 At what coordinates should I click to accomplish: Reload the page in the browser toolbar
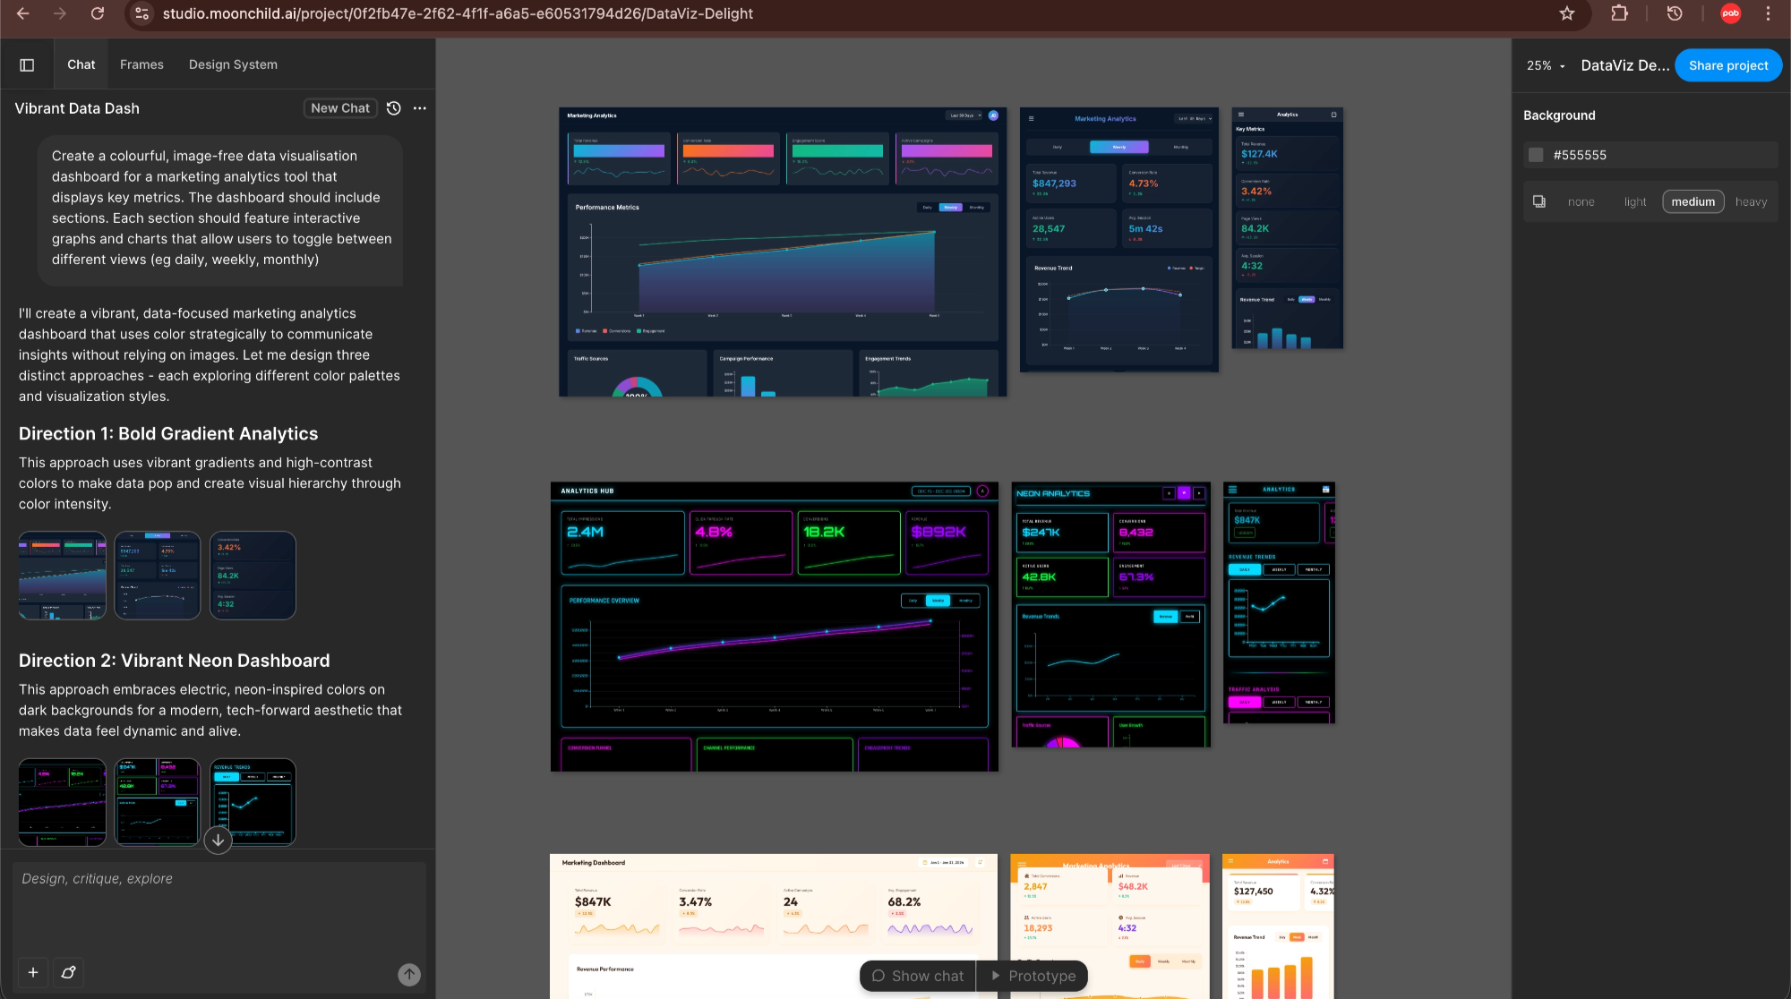click(99, 13)
